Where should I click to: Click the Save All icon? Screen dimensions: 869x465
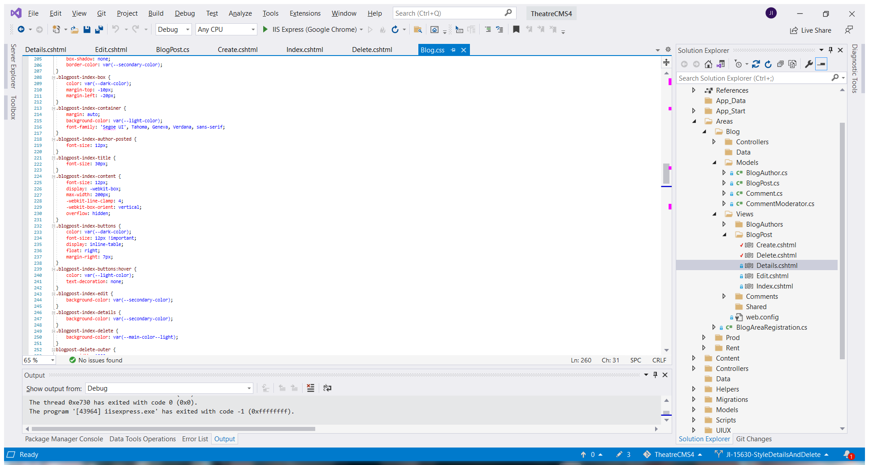coord(99,30)
